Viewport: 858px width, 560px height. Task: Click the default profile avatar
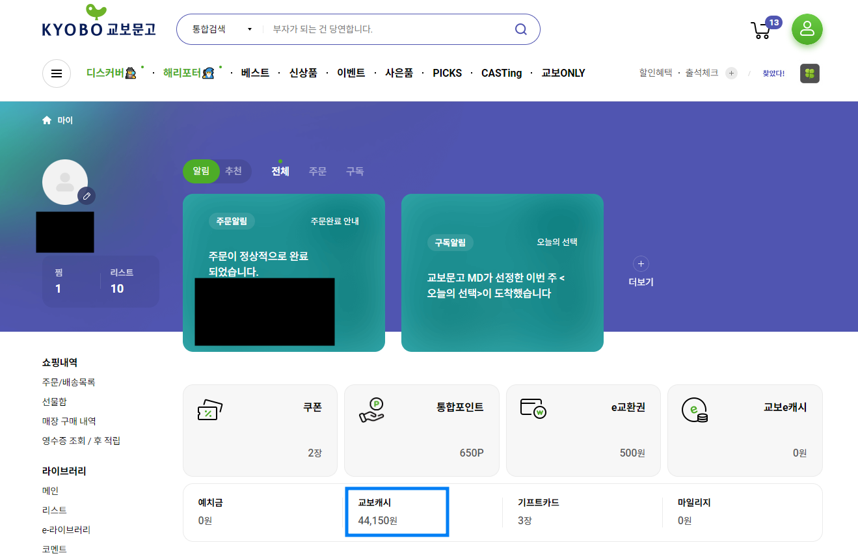[65, 182]
